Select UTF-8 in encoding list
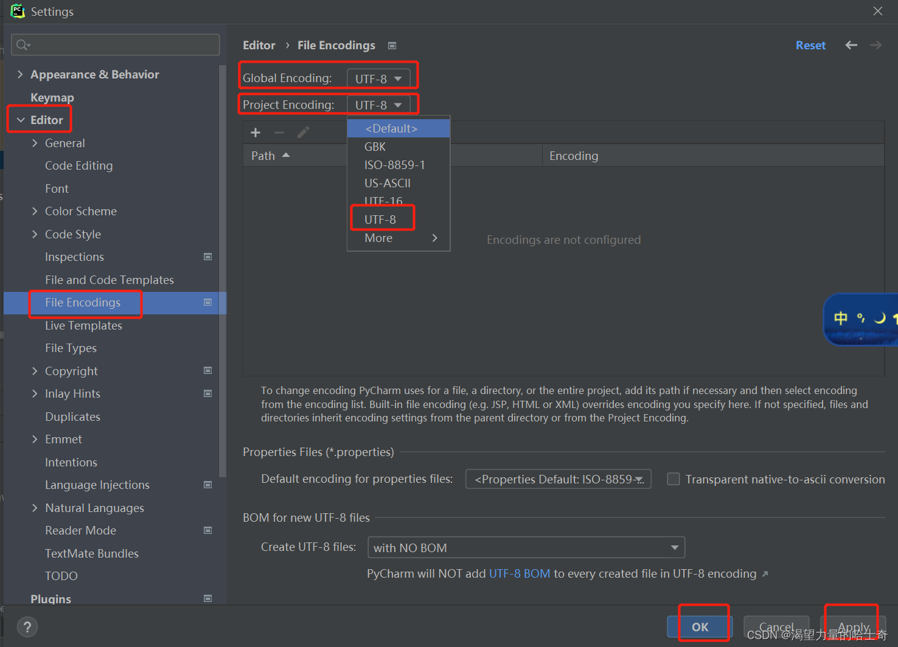898x647 pixels. [399, 220]
